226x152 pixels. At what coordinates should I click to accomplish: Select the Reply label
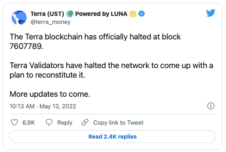tap(65, 123)
